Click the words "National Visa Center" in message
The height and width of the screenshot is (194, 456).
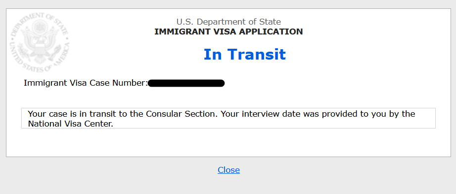point(69,124)
